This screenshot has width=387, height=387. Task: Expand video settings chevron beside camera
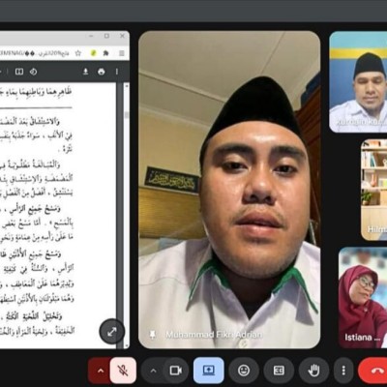[x=153, y=371]
